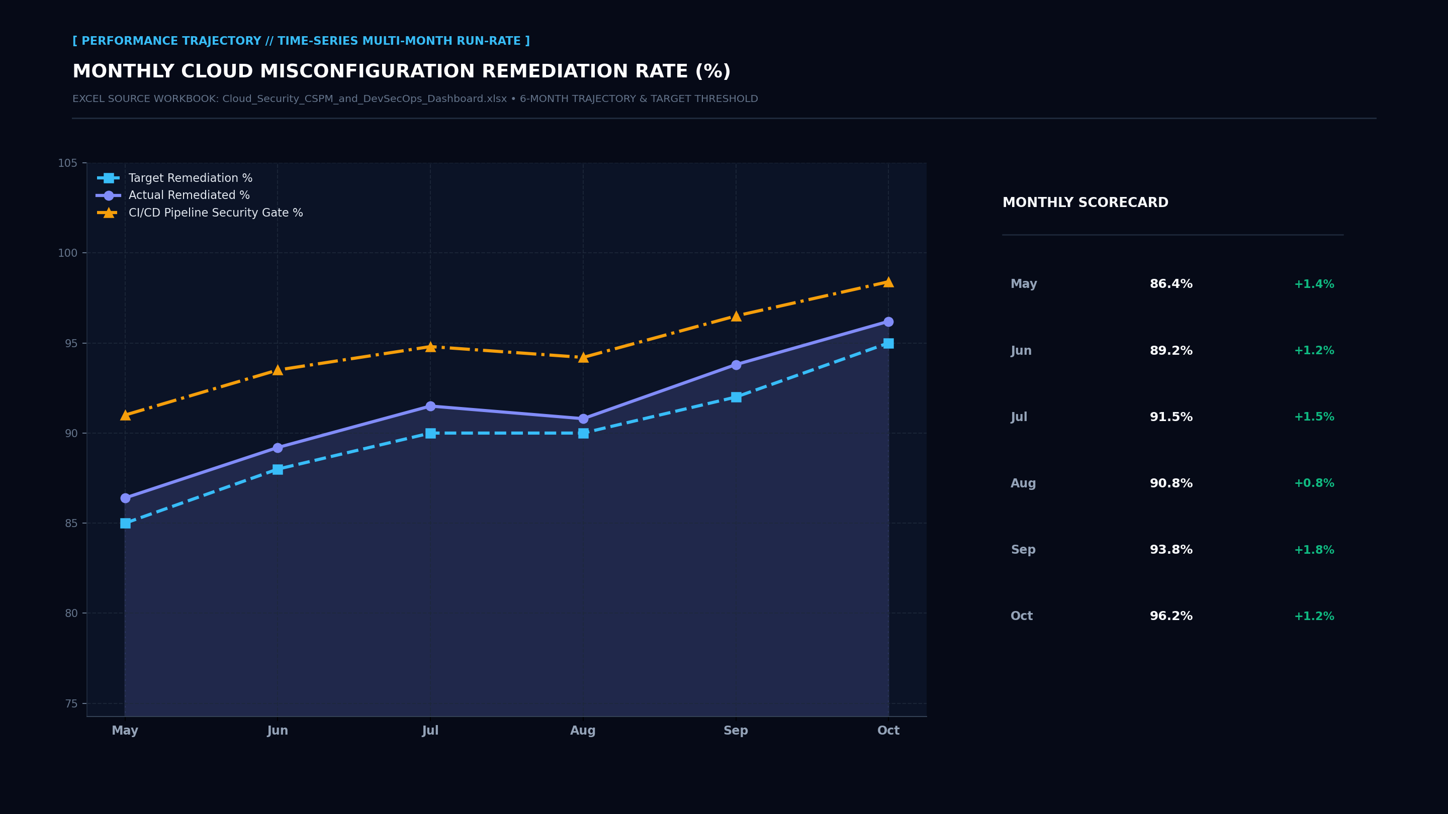
Task: Select the May row label in scorecard
Action: [x=1024, y=284]
